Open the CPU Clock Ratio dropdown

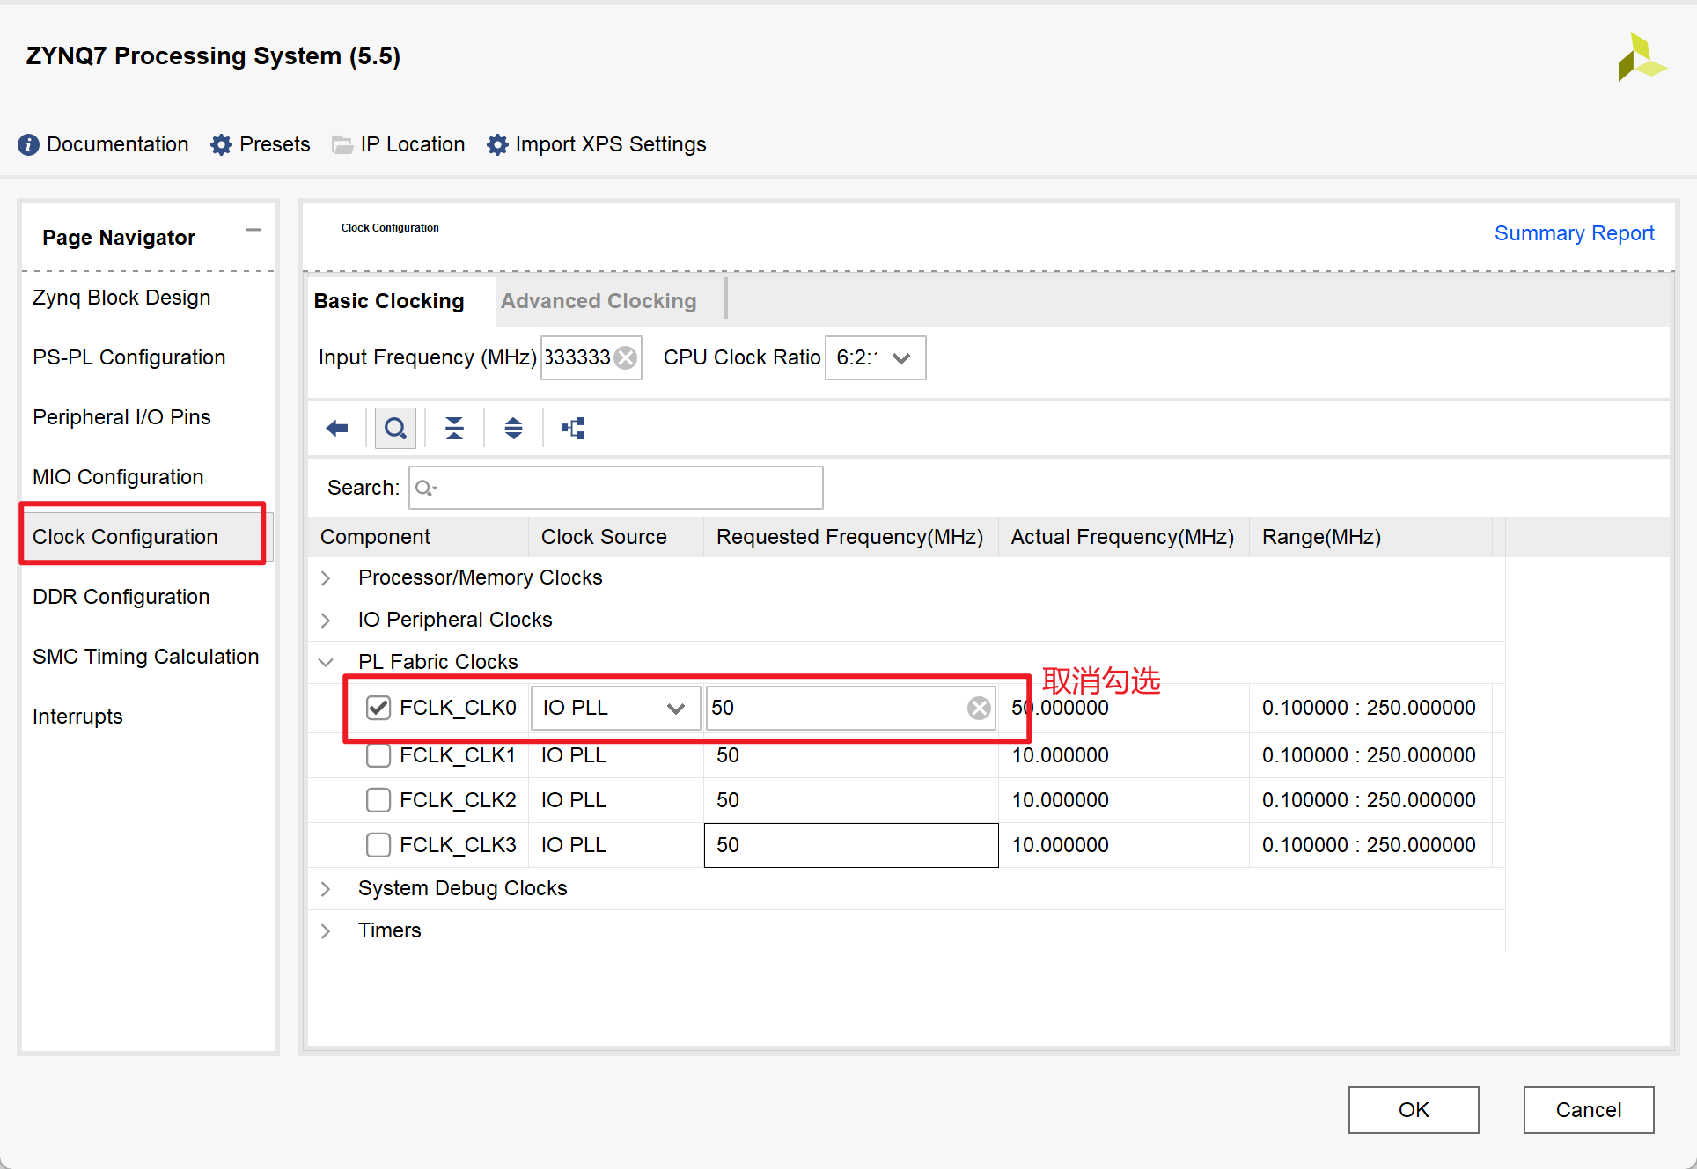point(875,357)
